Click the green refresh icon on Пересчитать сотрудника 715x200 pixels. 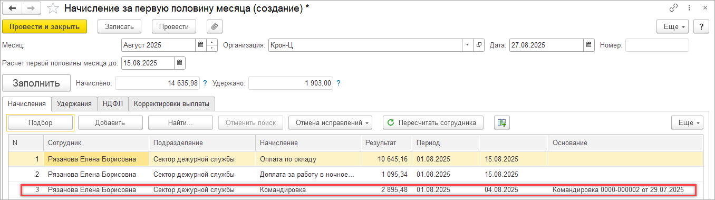click(391, 122)
